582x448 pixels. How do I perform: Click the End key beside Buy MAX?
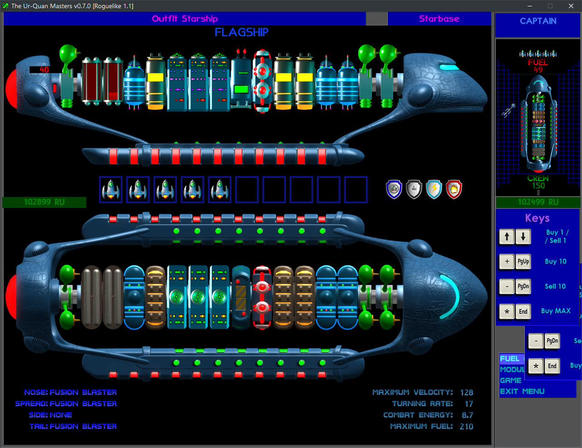[x=523, y=311]
